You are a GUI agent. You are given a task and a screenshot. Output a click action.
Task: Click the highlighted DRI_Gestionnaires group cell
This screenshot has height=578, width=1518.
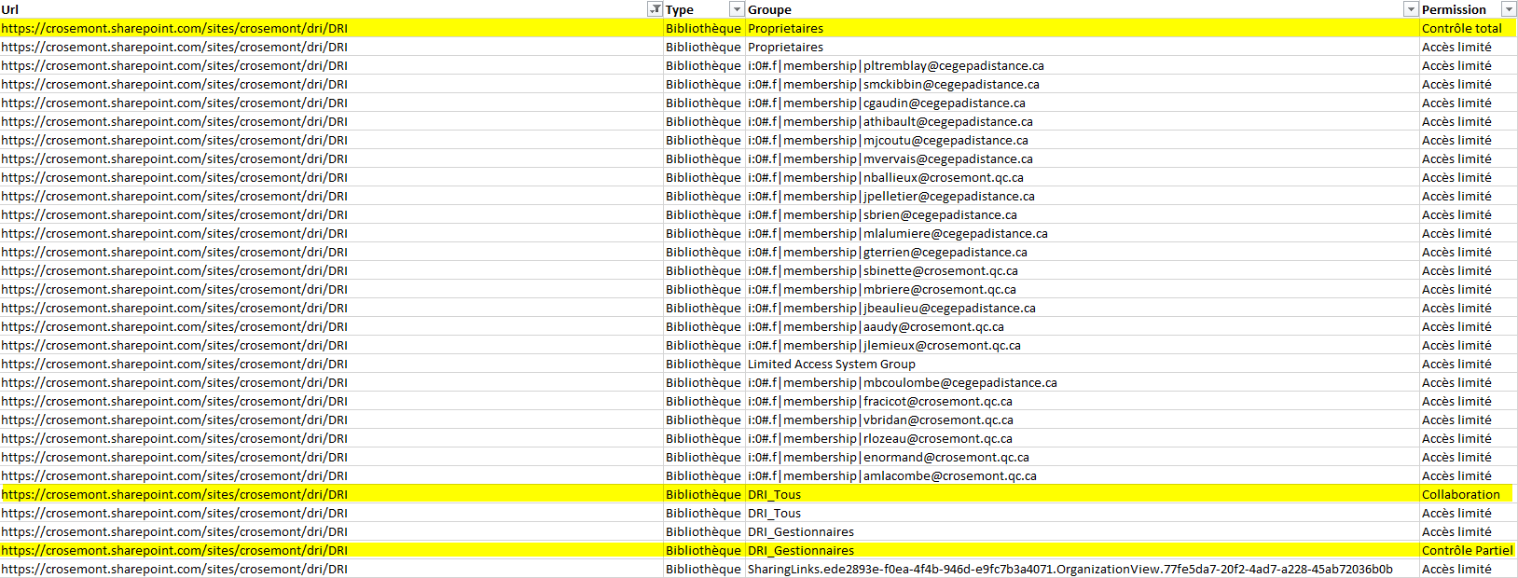tap(800, 551)
